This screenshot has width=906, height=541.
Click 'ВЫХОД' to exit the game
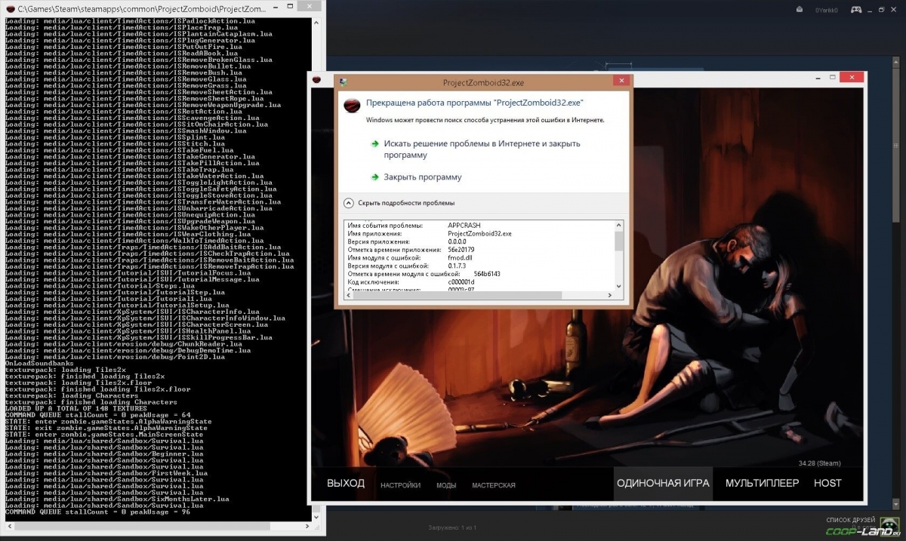coord(346,484)
